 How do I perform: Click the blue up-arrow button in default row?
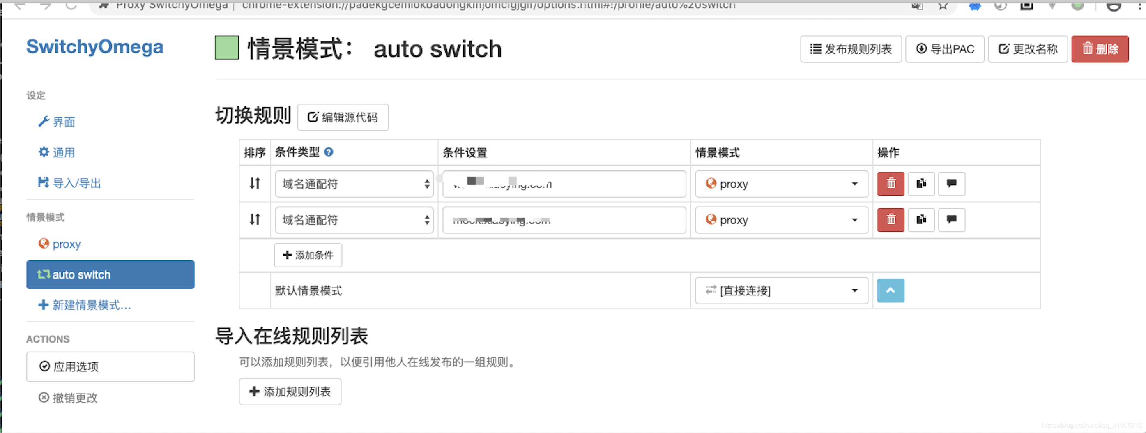point(891,290)
